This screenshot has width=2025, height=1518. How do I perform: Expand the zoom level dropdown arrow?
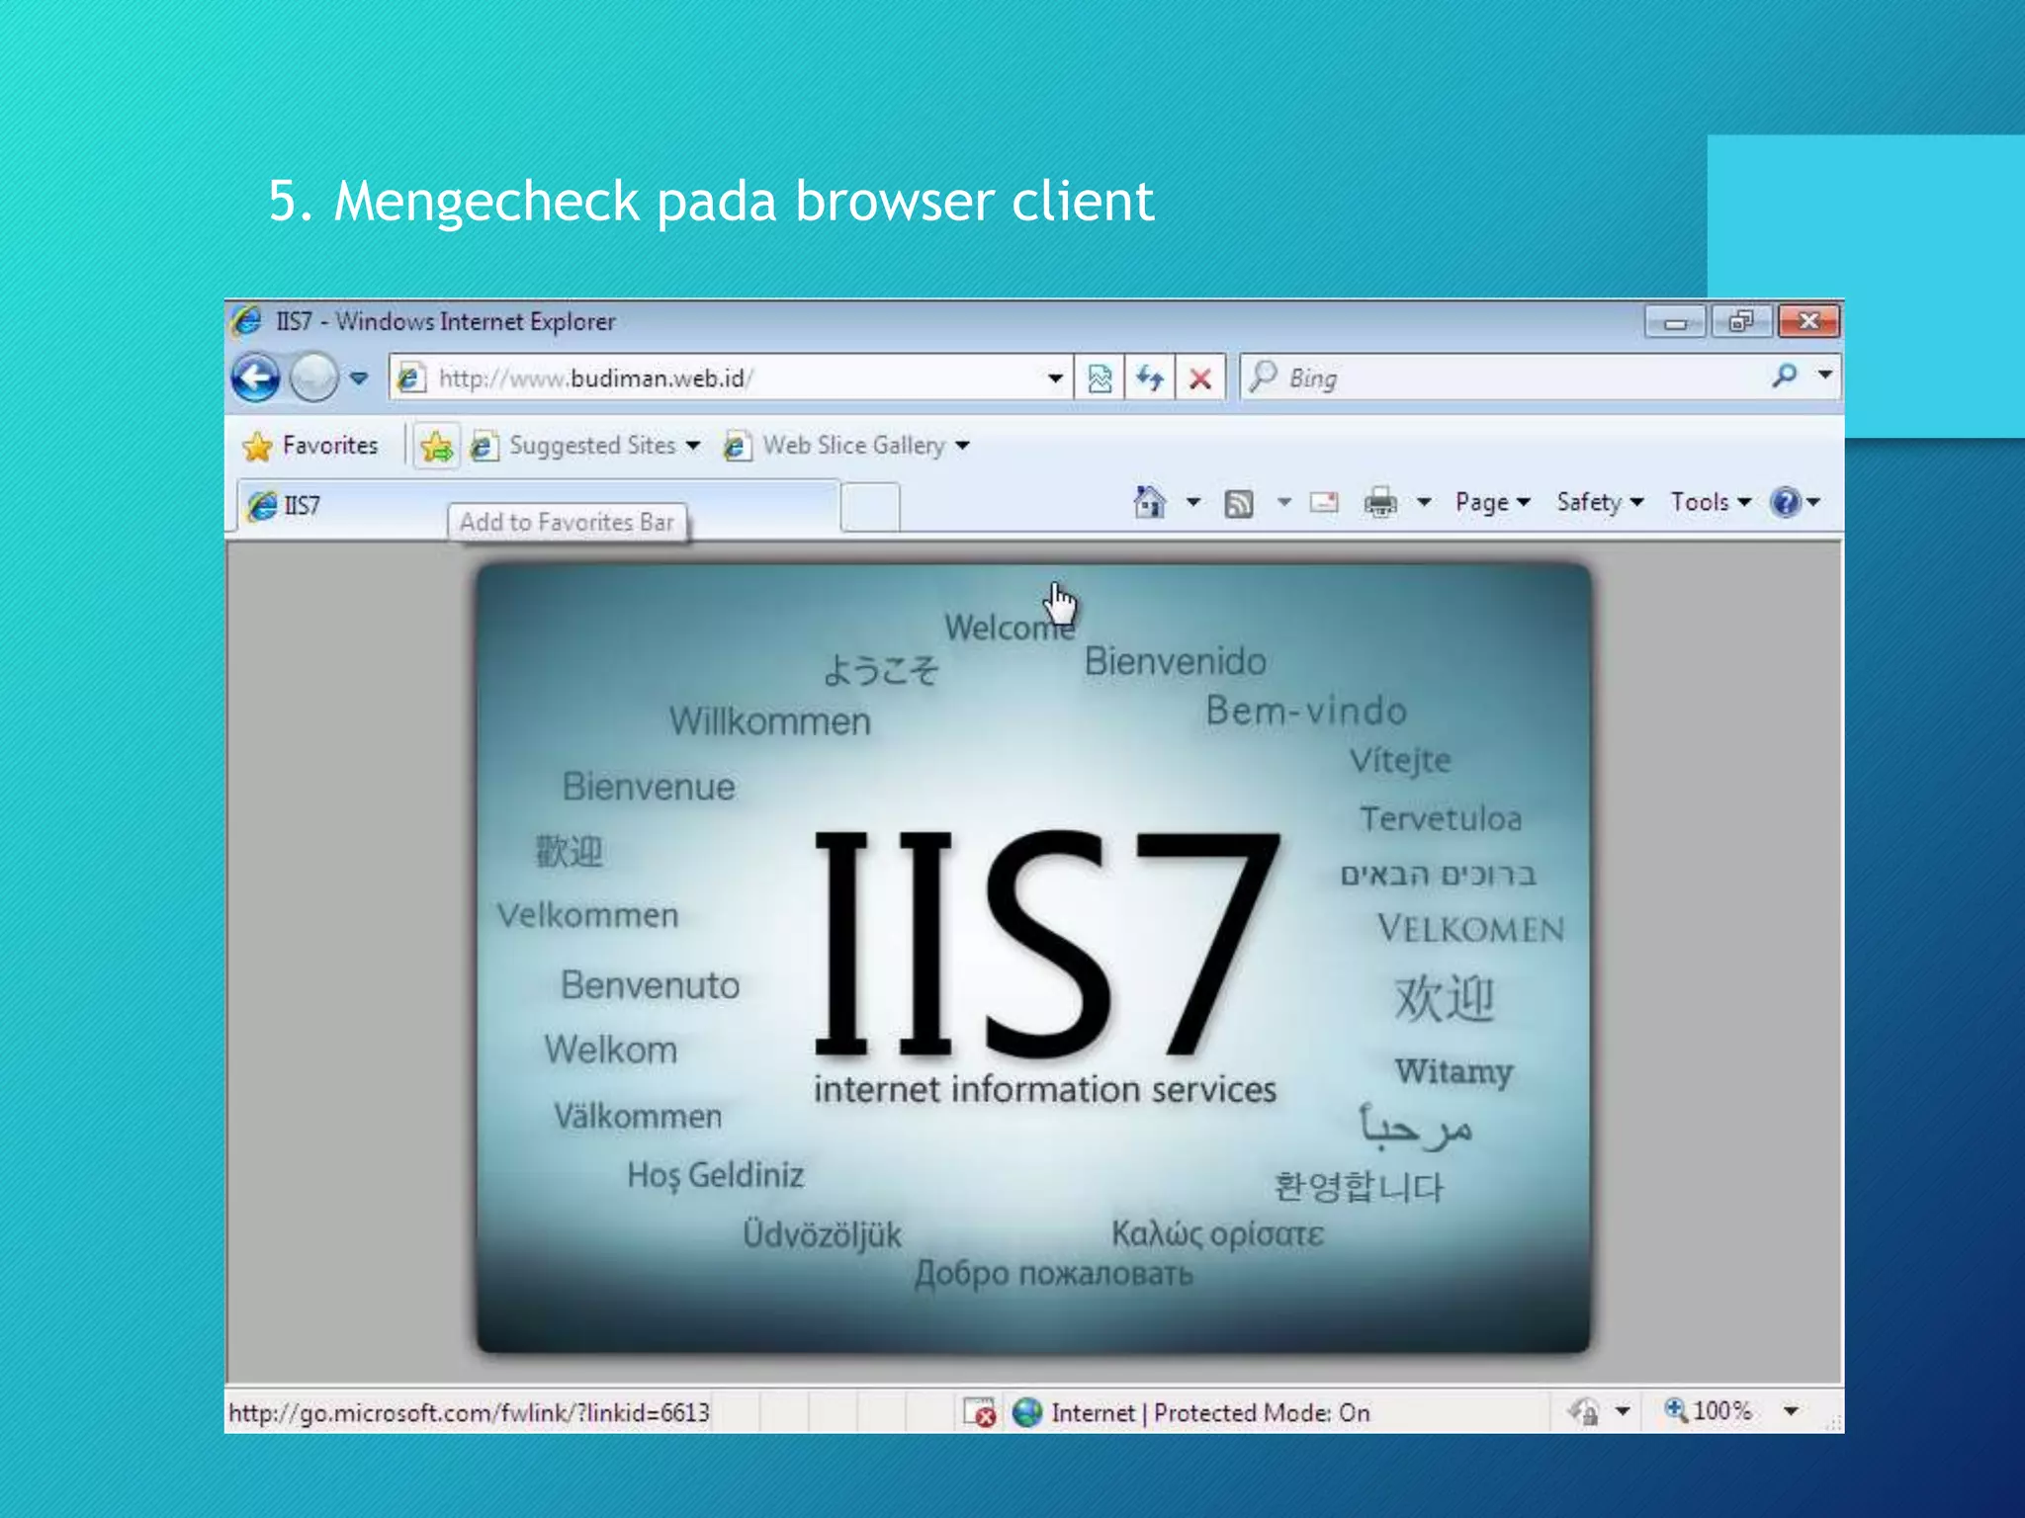point(1791,1411)
